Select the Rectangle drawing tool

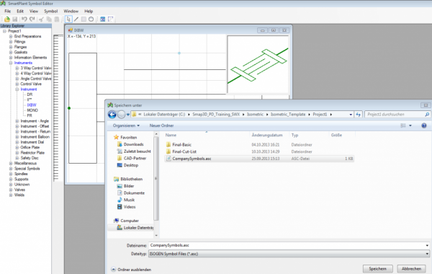tap(84, 19)
